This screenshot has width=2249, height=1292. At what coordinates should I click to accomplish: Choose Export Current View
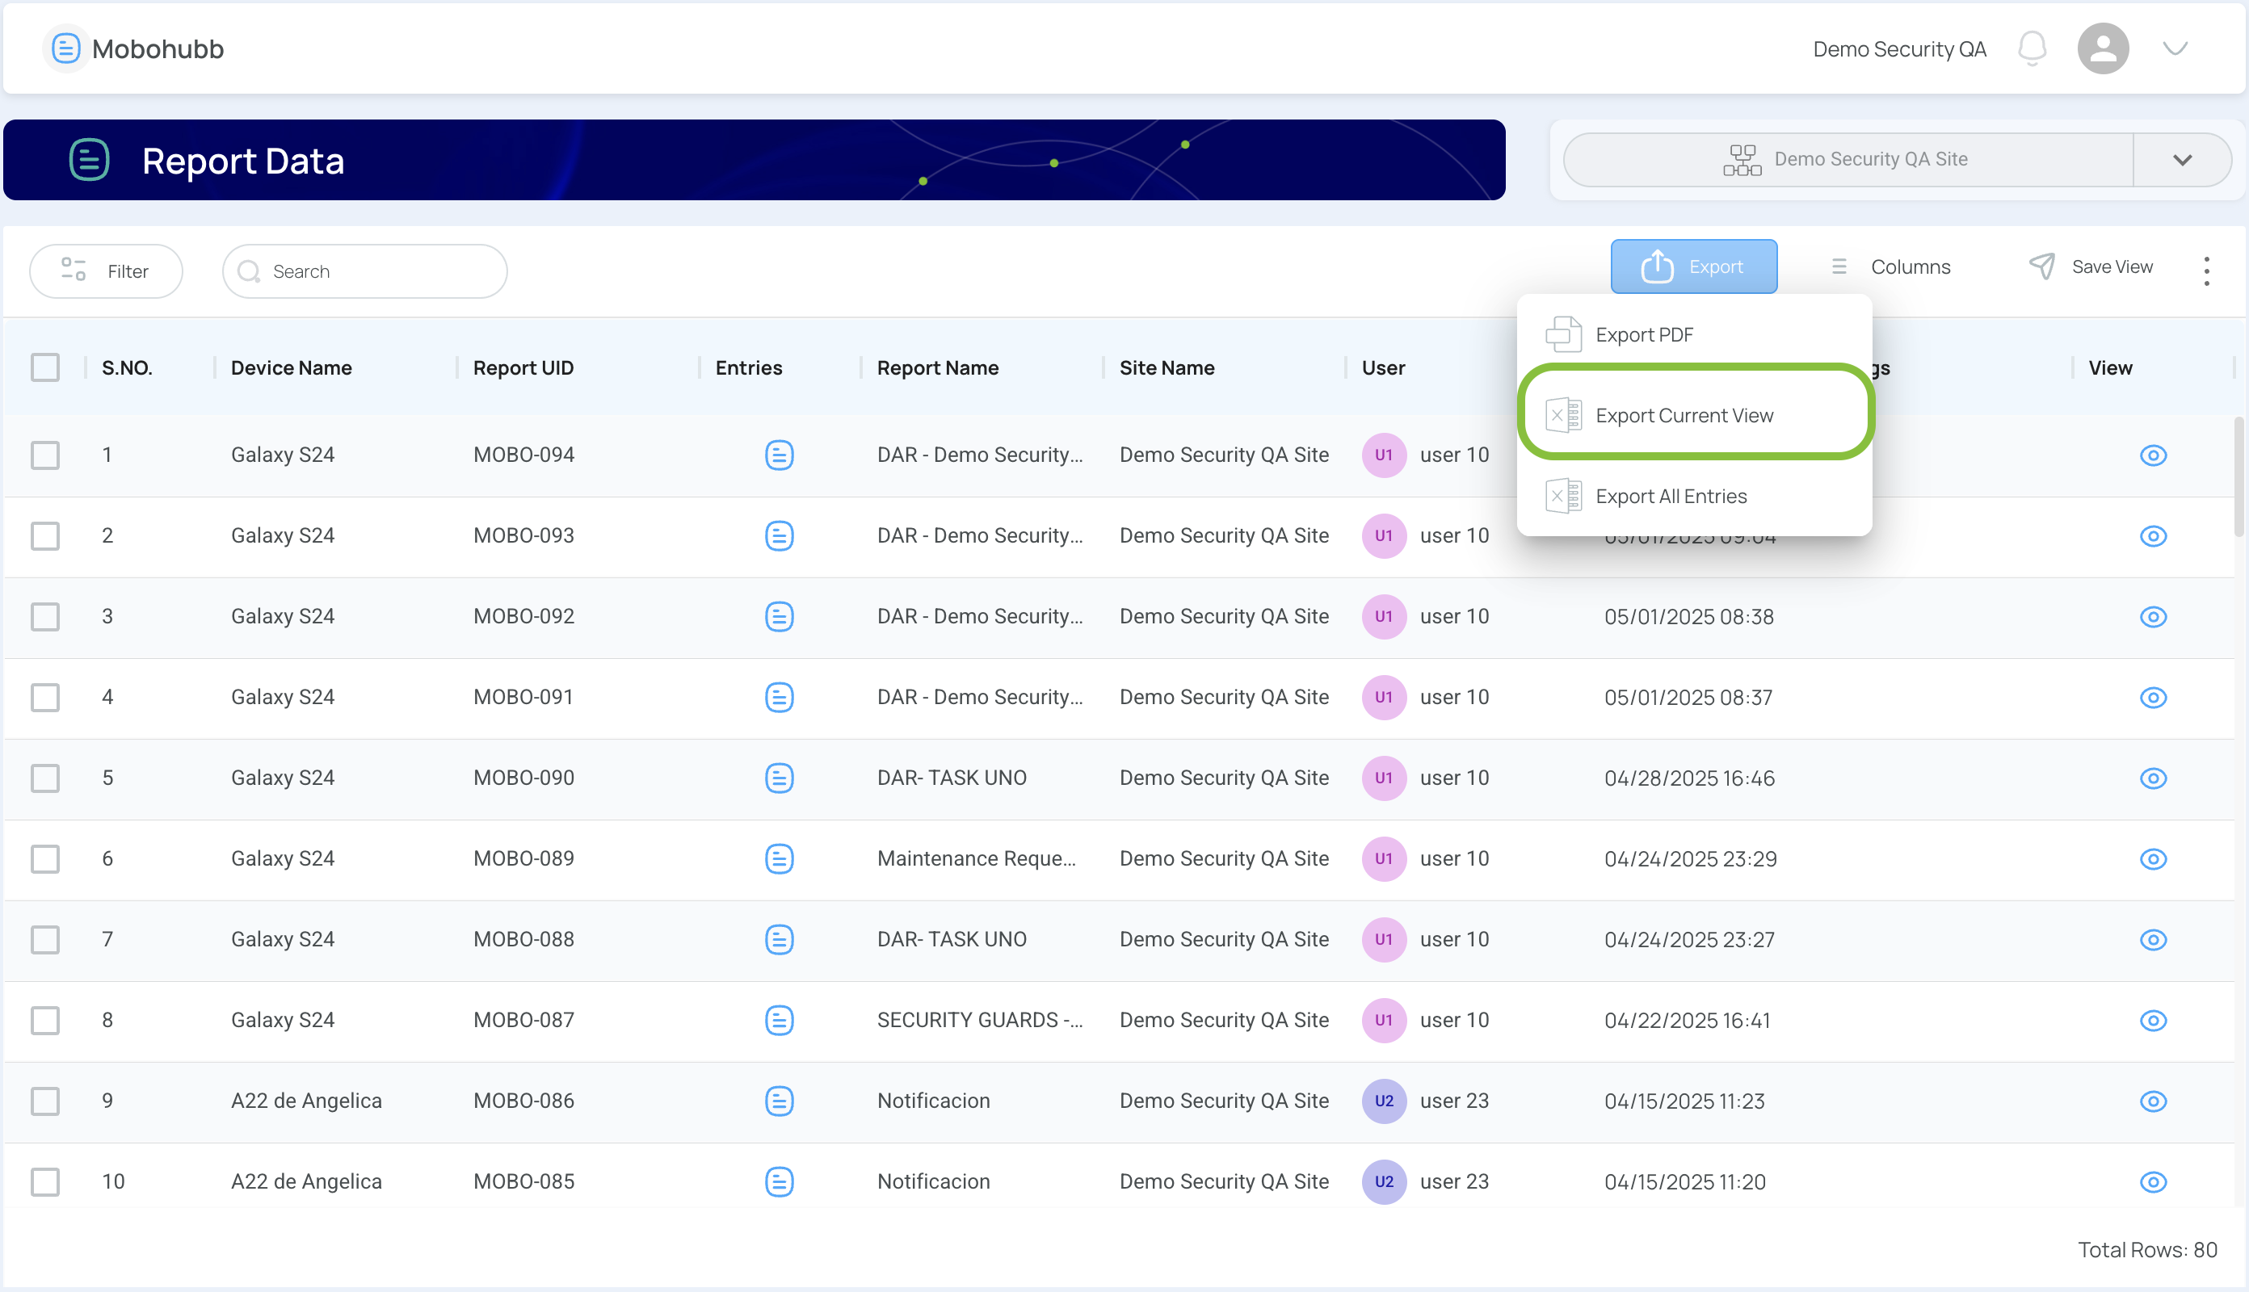[1694, 415]
